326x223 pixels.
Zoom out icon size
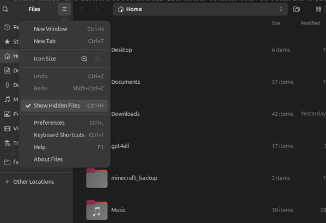click(x=84, y=59)
